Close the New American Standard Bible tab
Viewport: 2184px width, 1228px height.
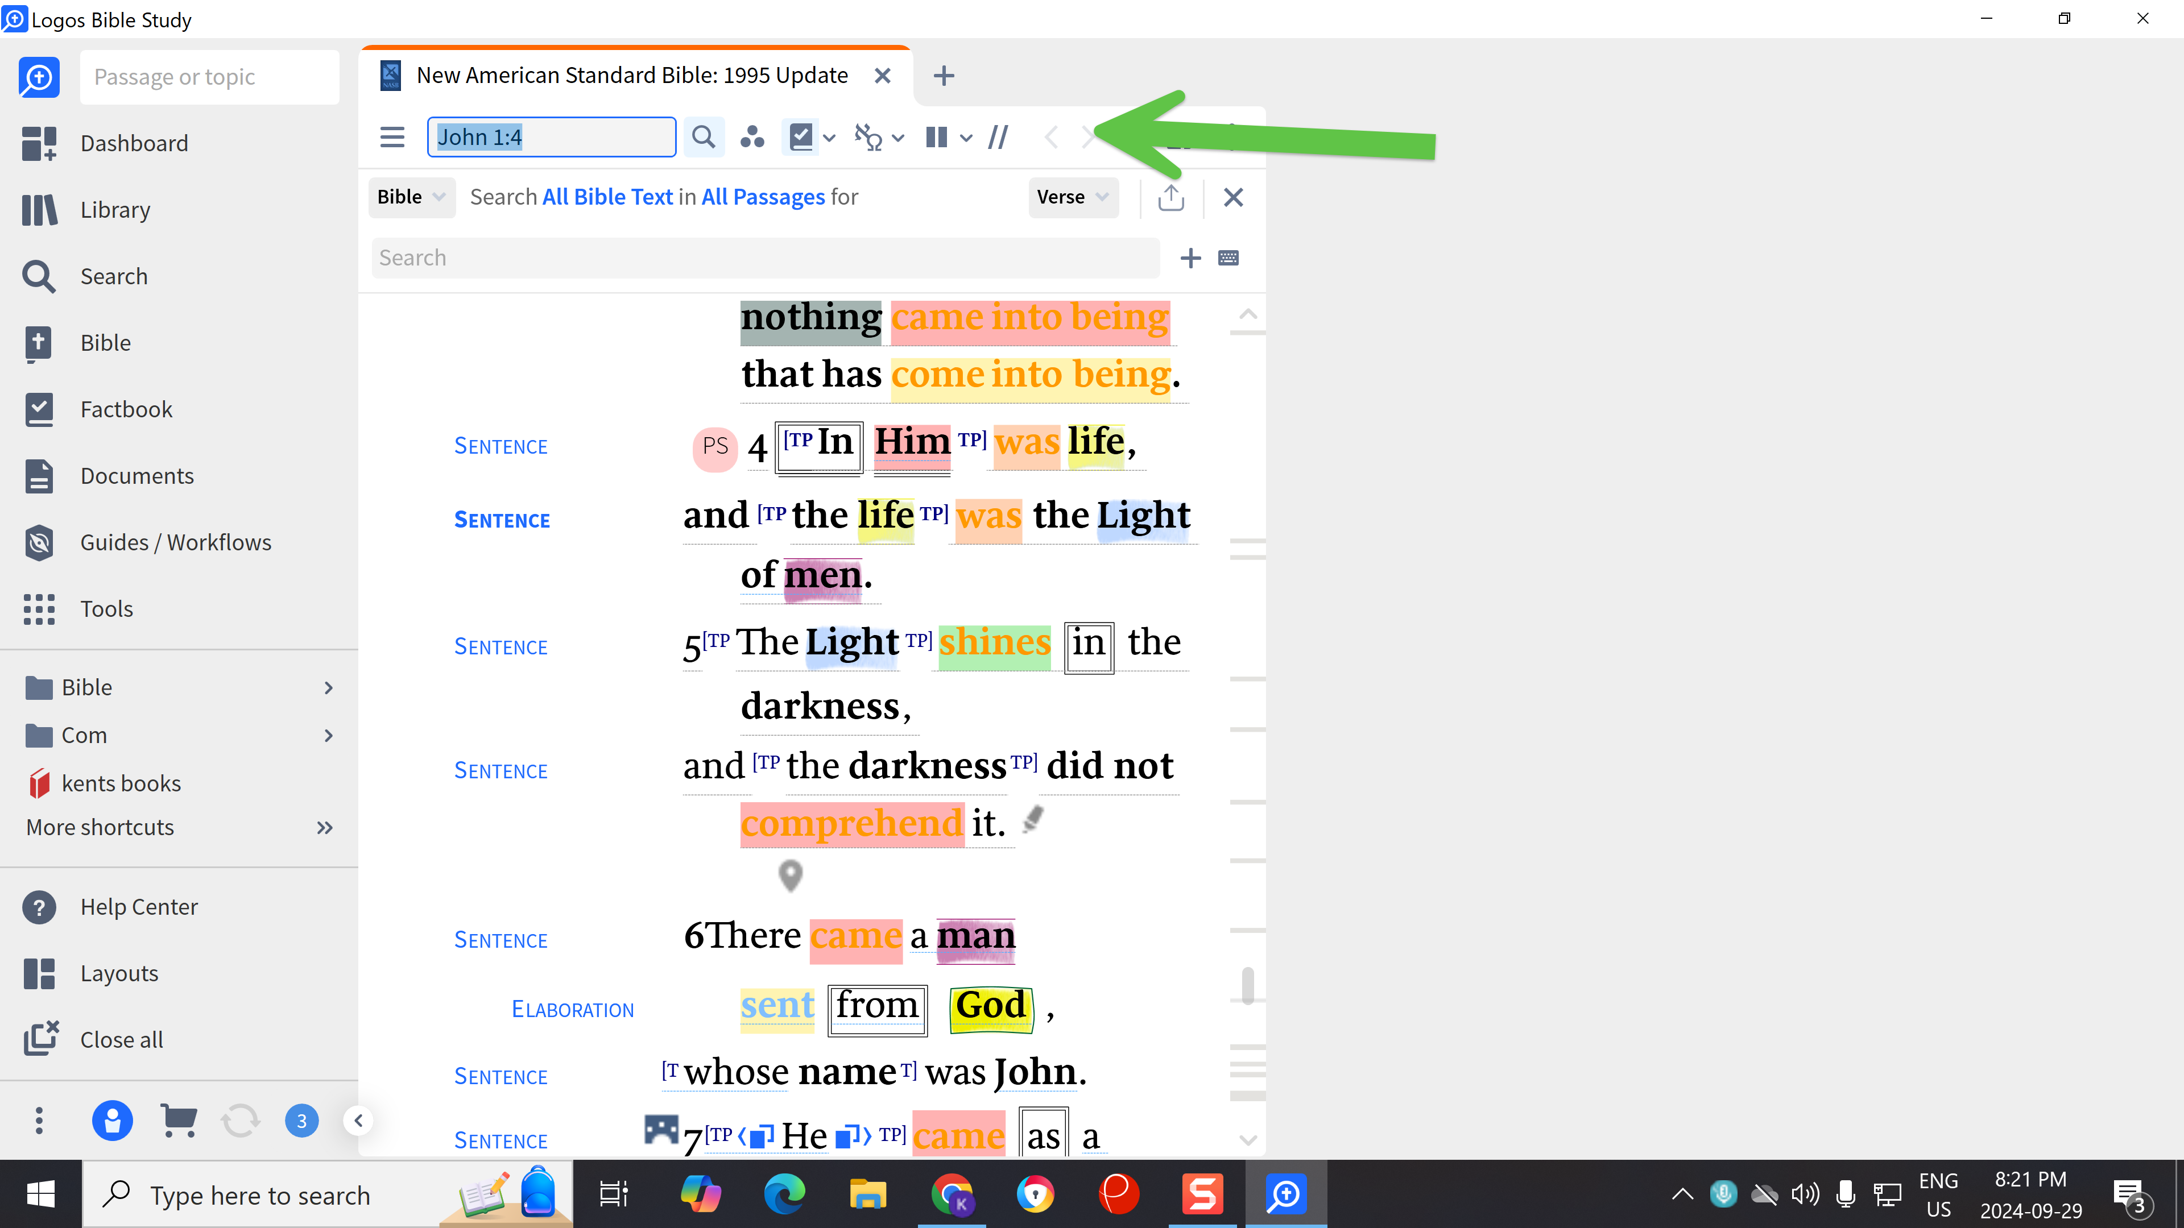coord(883,76)
